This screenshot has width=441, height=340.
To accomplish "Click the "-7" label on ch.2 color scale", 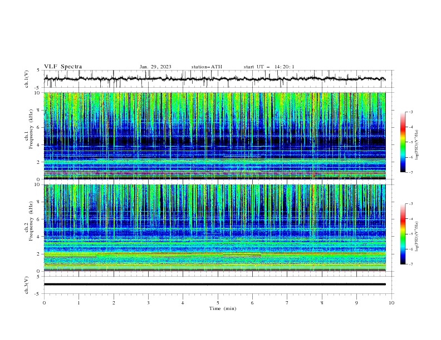I will point(410,264).
